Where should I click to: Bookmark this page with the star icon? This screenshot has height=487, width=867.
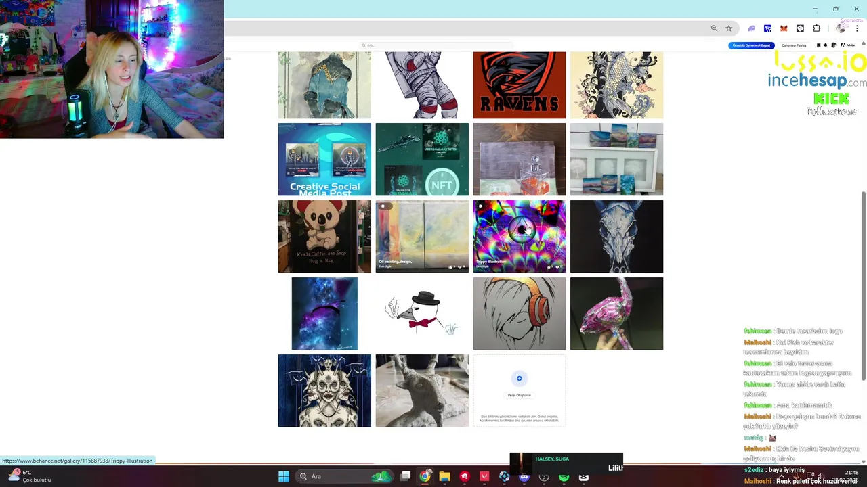729,28
